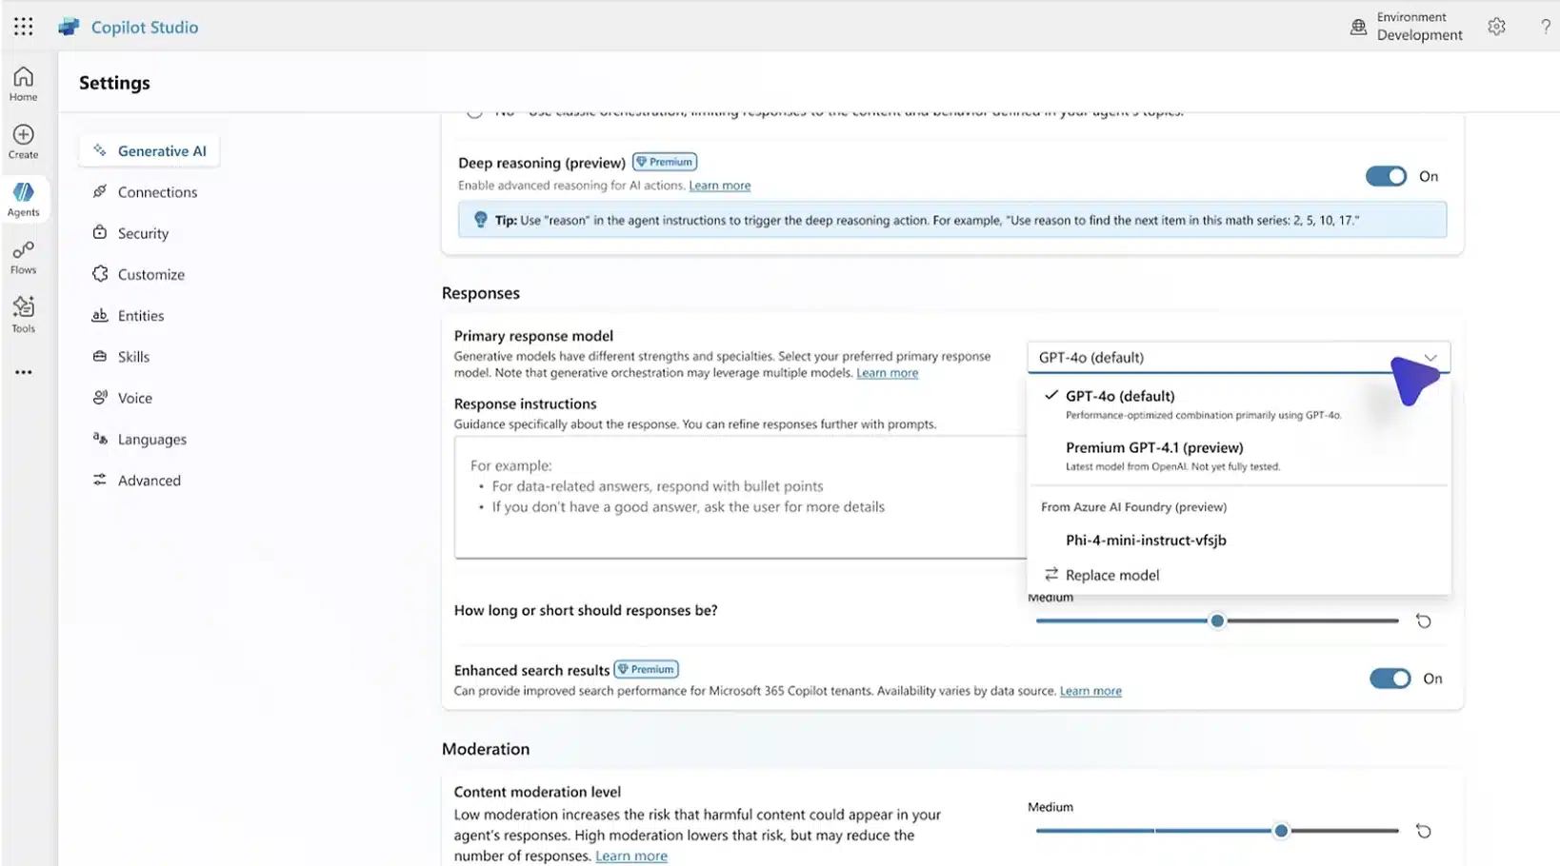Open the Environment Development selector
The height and width of the screenshot is (866, 1560).
(x=1406, y=27)
